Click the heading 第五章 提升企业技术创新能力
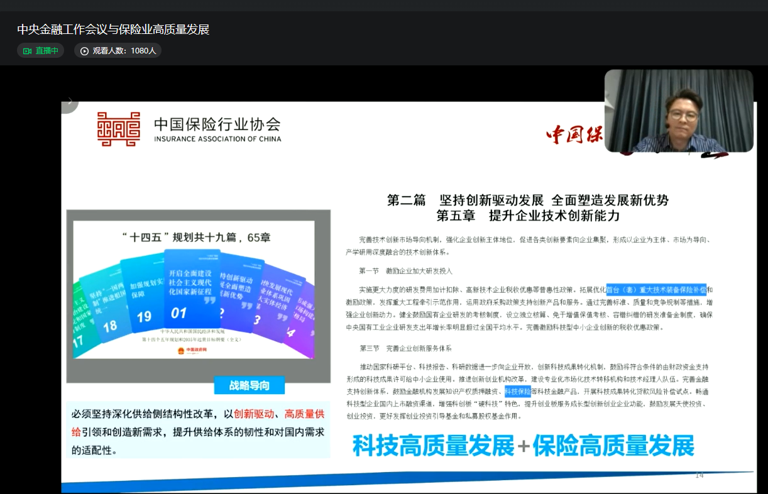768x494 pixels. click(528, 216)
